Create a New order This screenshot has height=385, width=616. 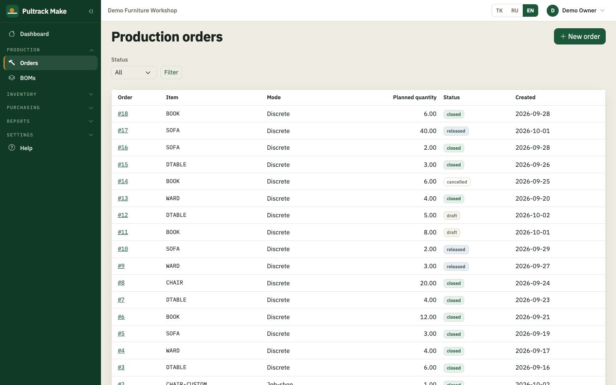coord(580,36)
